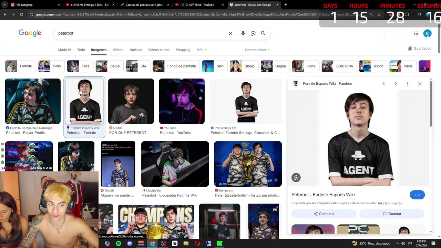This screenshot has width=441, height=248.
Task: Switch to the 4:07 Blind YouTube tab
Action: pyautogui.click(x=199, y=5)
